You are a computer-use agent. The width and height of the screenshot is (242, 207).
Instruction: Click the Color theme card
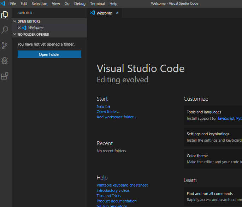pos(213,159)
